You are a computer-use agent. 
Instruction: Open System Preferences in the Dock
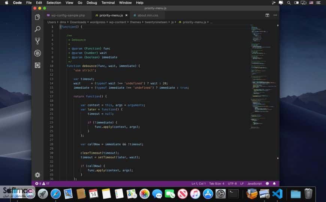220,194
